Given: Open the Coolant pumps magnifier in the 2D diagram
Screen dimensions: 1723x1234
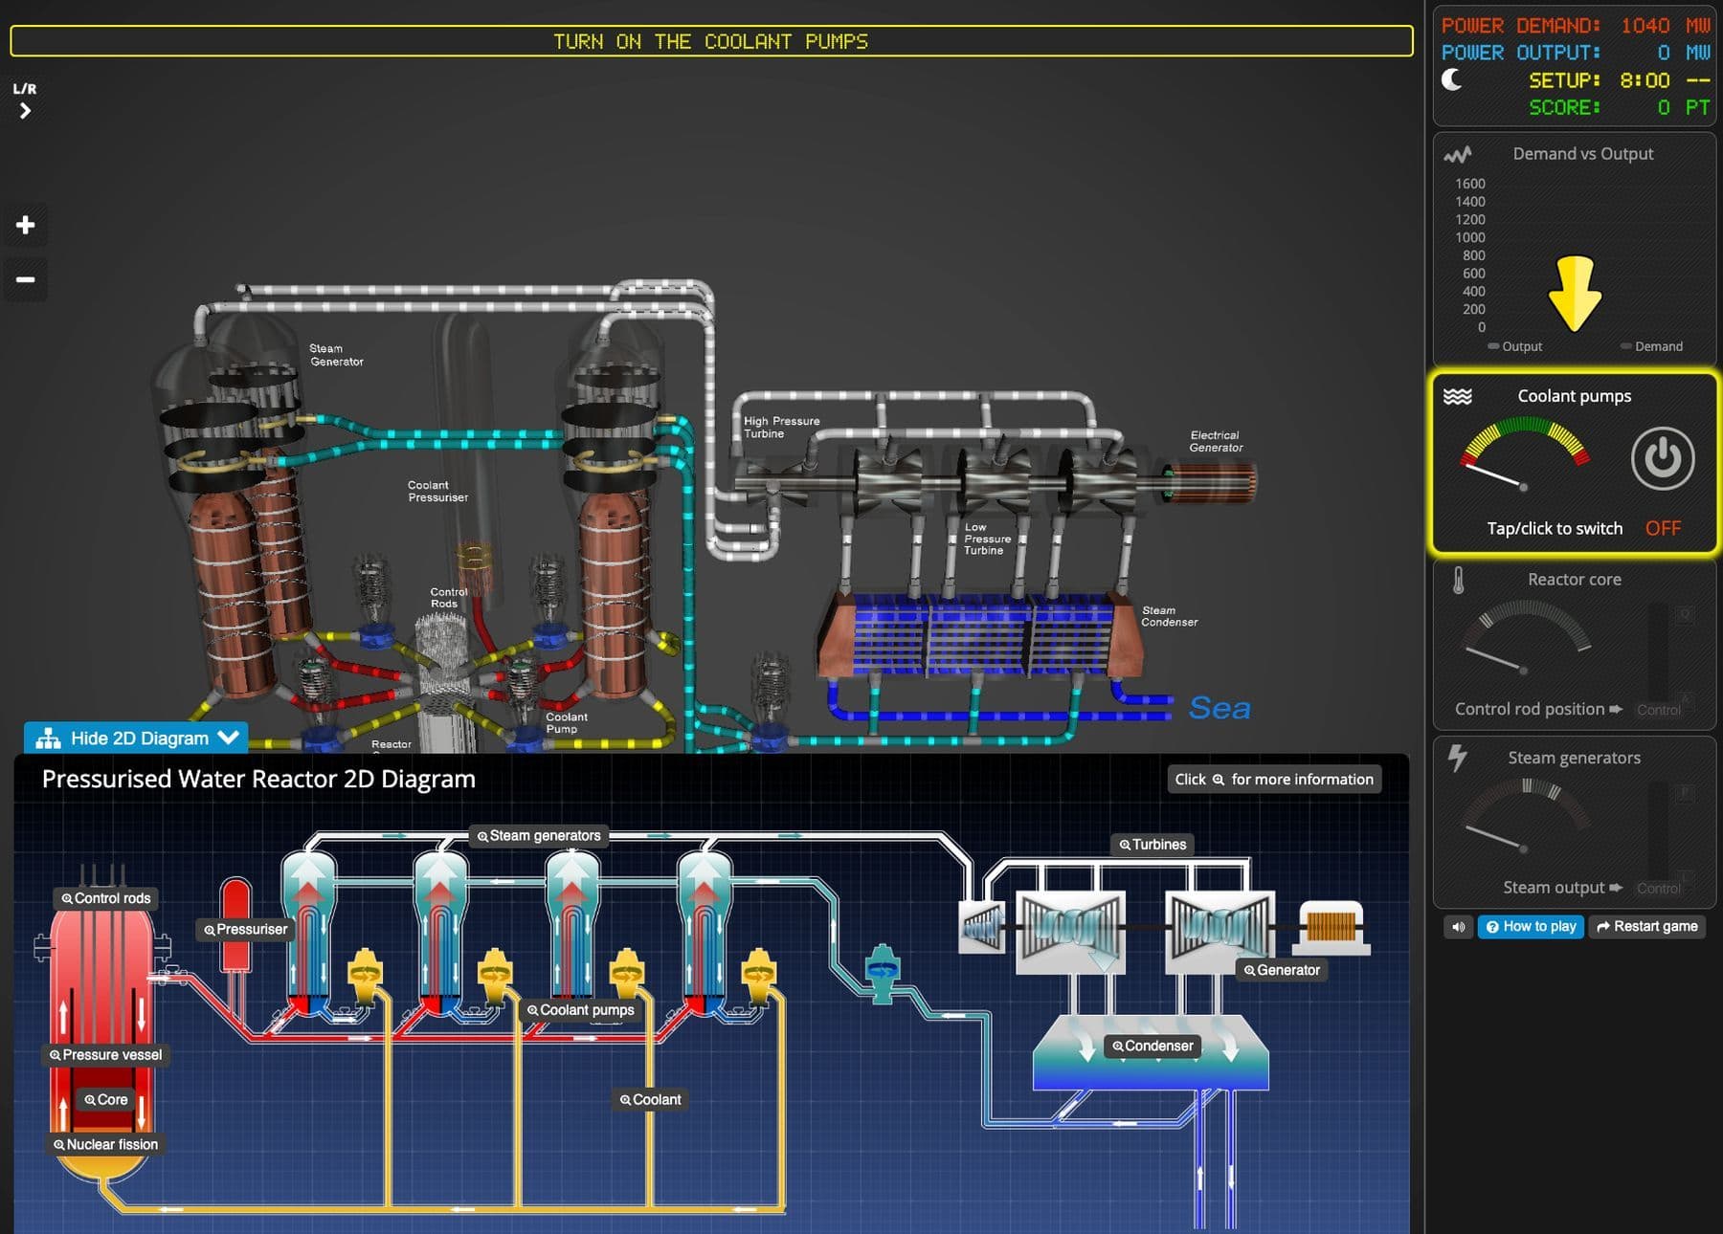Looking at the screenshot, I should [x=580, y=1010].
